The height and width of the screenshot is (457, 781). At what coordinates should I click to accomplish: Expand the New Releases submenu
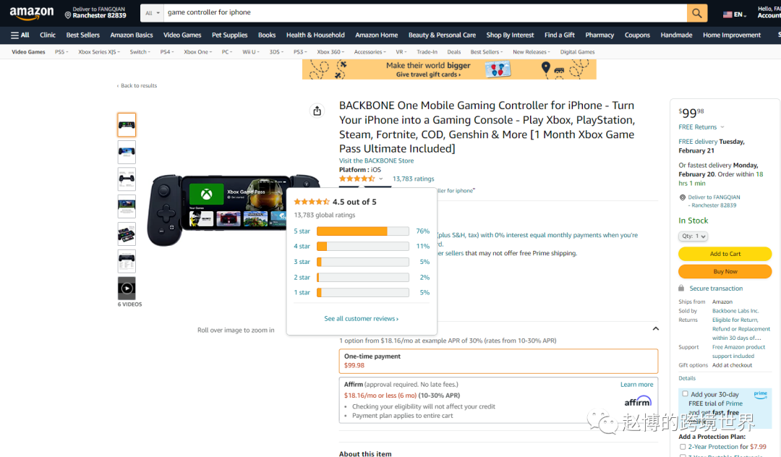tap(531, 52)
